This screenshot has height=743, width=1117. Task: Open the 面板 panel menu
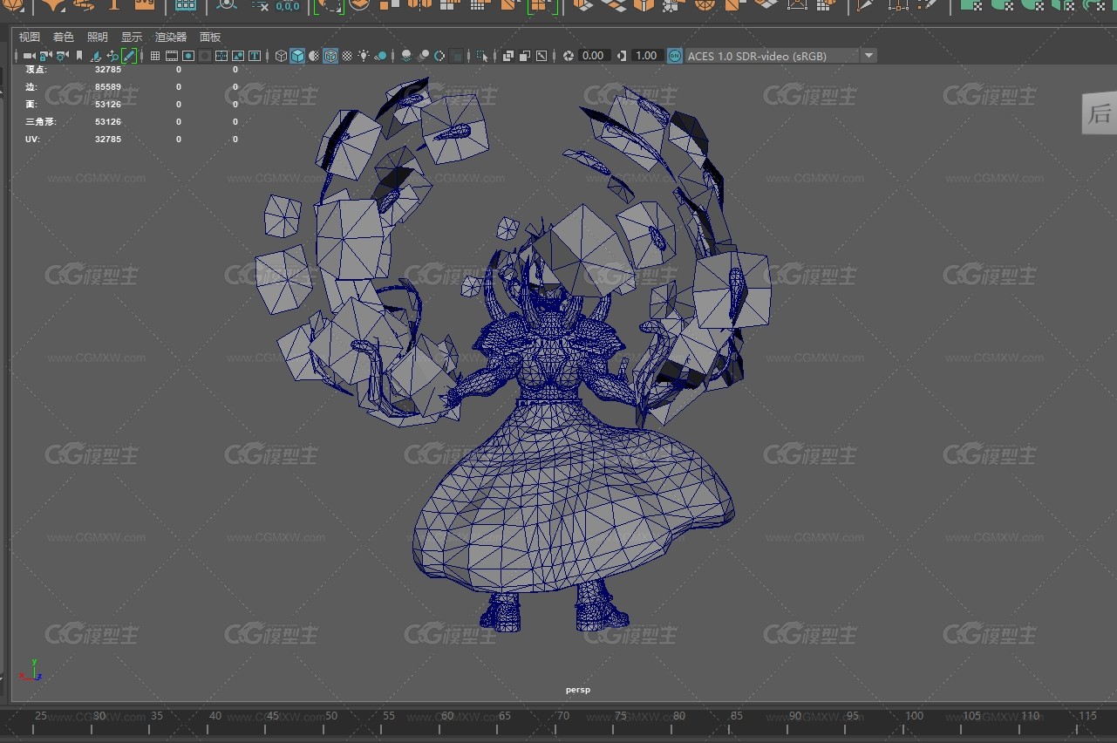point(210,37)
